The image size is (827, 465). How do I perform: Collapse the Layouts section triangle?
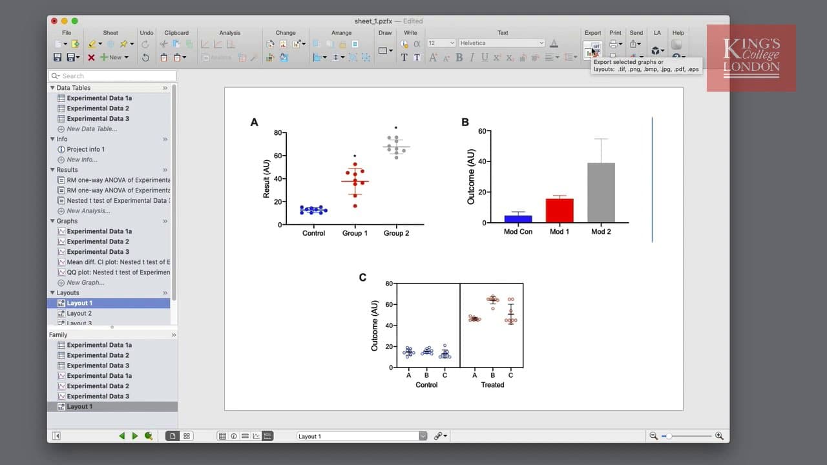coord(53,293)
